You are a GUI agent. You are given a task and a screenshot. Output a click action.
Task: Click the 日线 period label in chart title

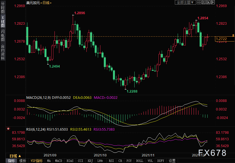point(46,3)
